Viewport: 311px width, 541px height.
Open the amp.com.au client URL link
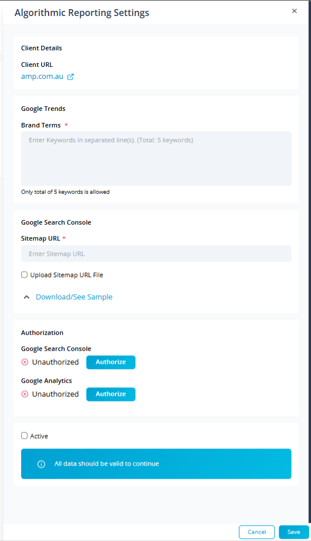42,77
